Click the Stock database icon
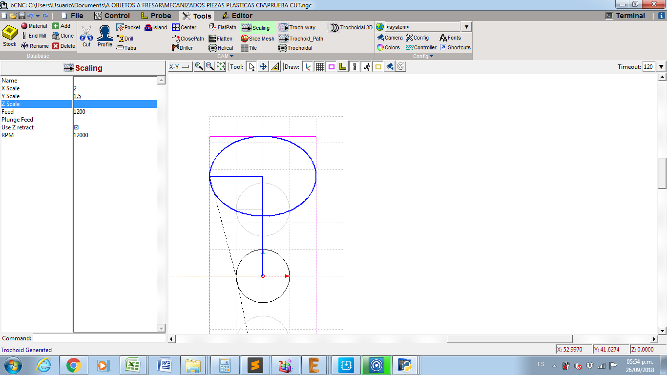 pos(10,36)
